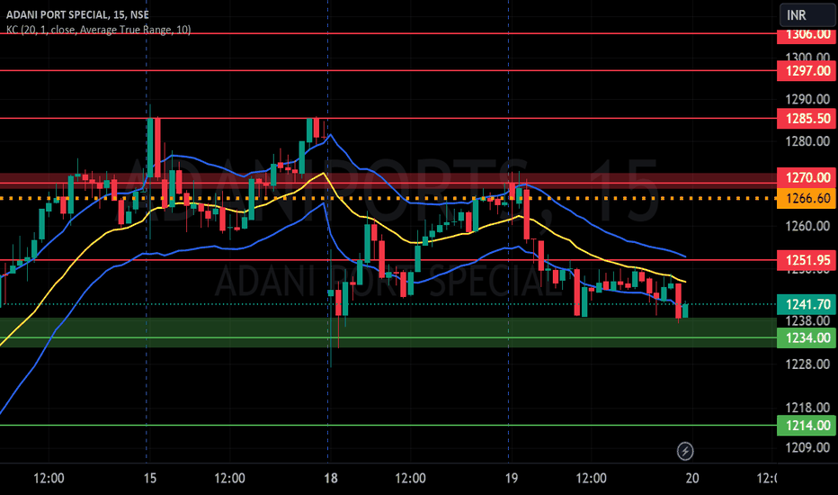Screen dimensions: 838x495
Task: Click the 1285.50 resistance price label
Action: [806, 118]
